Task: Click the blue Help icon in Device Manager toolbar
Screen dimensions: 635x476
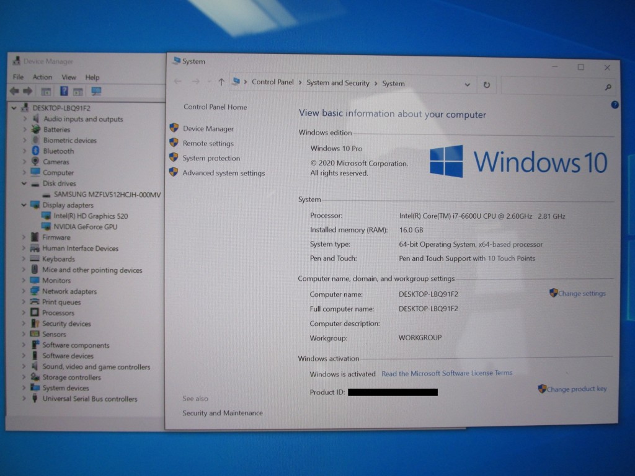Action: (64, 91)
